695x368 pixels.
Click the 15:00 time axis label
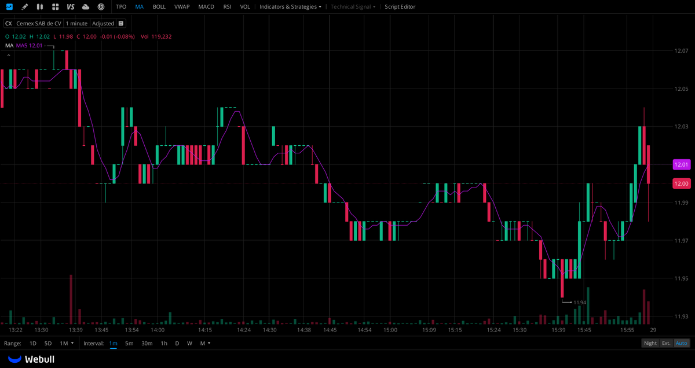point(390,330)
